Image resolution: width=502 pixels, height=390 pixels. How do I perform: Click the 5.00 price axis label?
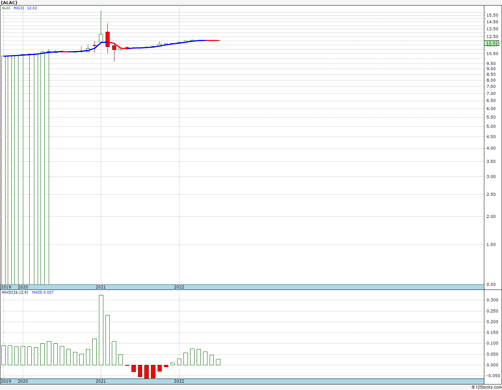tap(491, 126)
